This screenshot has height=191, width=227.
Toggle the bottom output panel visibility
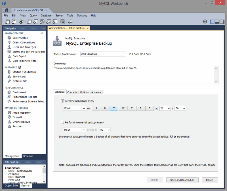click(217, 22)
